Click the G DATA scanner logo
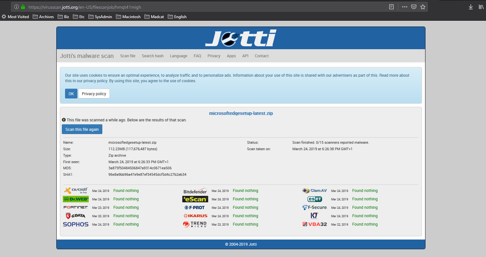 point(76,216)
